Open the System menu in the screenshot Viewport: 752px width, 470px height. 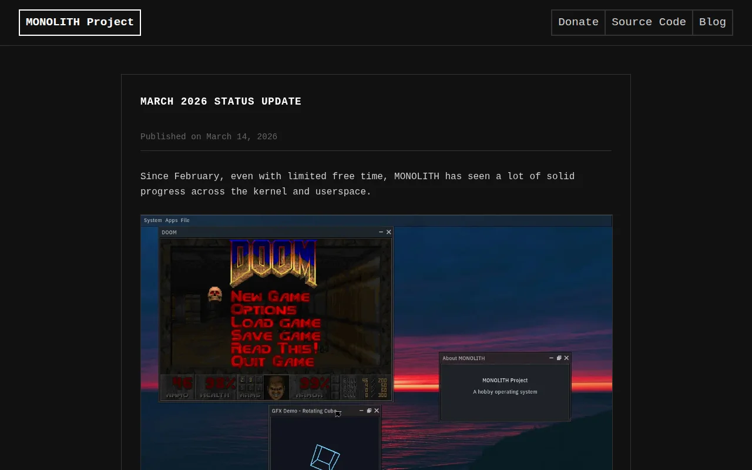[153, 220]
